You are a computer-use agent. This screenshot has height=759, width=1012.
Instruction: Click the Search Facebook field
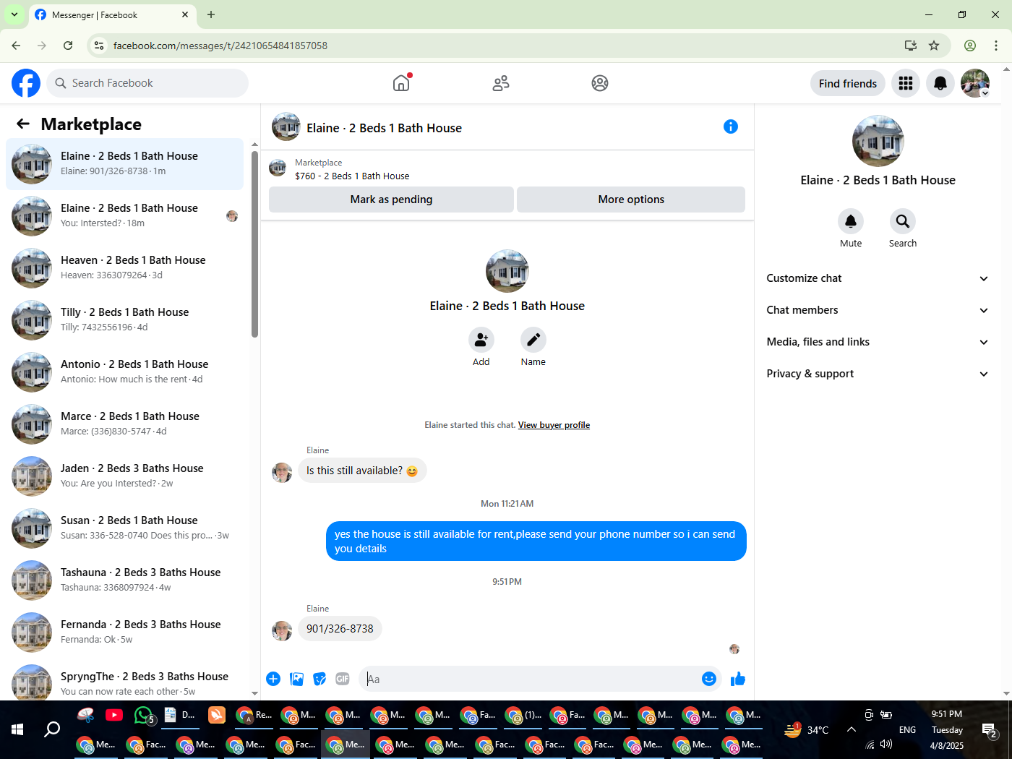147,83
